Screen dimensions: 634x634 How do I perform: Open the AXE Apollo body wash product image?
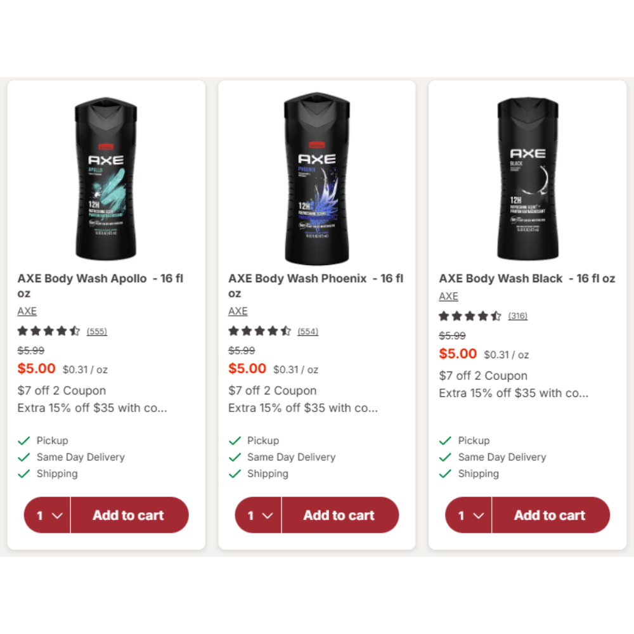106,178
